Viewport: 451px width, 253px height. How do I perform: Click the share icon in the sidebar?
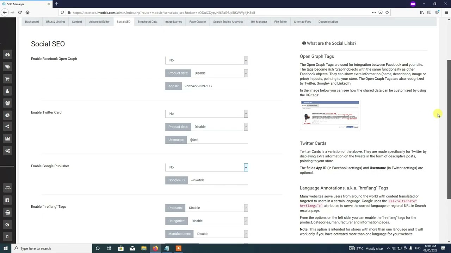pos(7,126)
